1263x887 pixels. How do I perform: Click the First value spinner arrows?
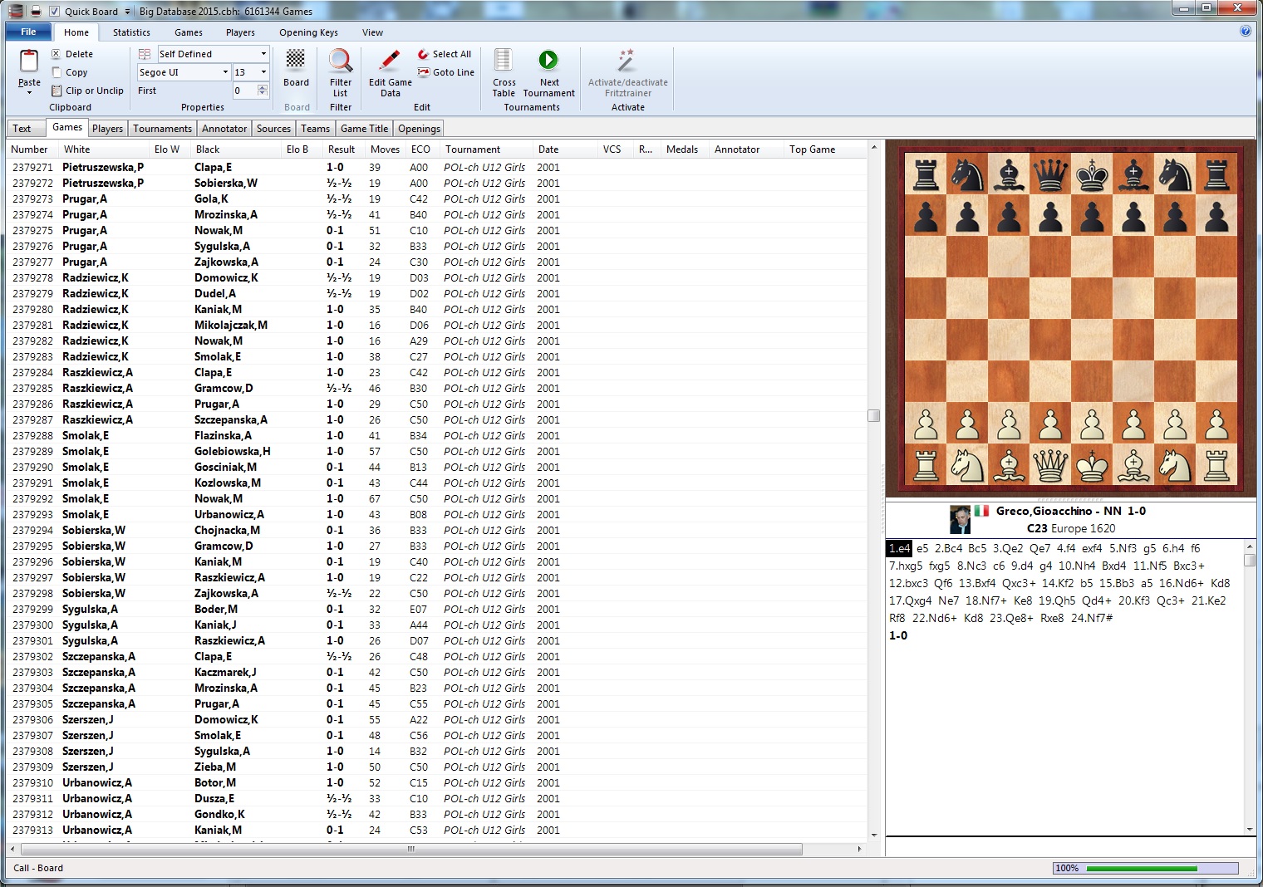point(263,91)
